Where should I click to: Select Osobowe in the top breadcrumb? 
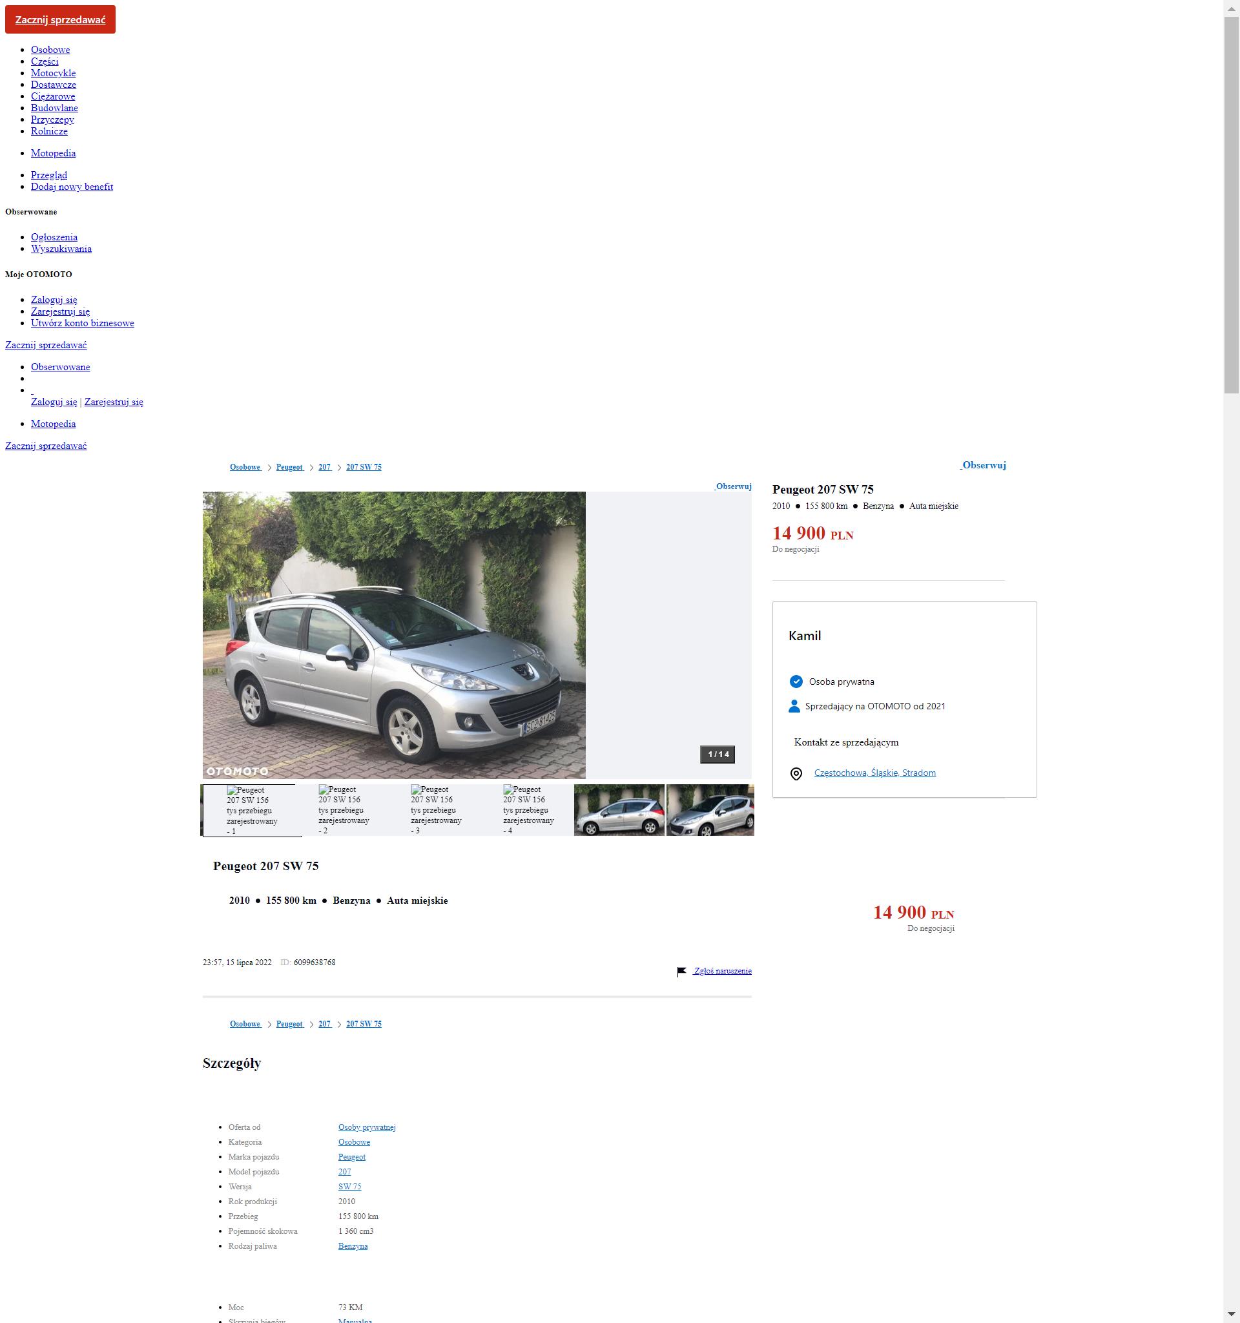pyautogui.click(x=245, y=467)
